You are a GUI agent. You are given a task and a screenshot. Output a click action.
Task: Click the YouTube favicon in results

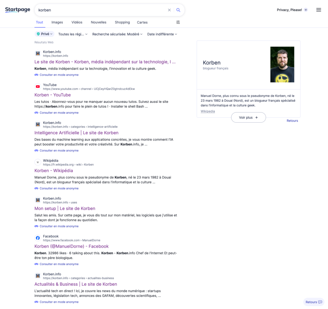pos(38,87)
